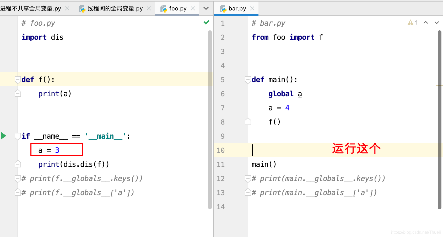
Task: Collapse the if __name__ block fold
Action: (x=18, y=136)
